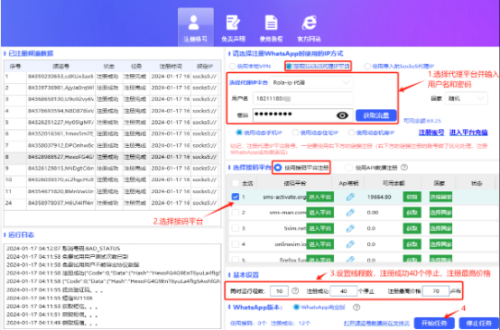Click 进入平台 button for sms-man.com
Viewport: 500px width, 330px height.
(x=319, y=213)
